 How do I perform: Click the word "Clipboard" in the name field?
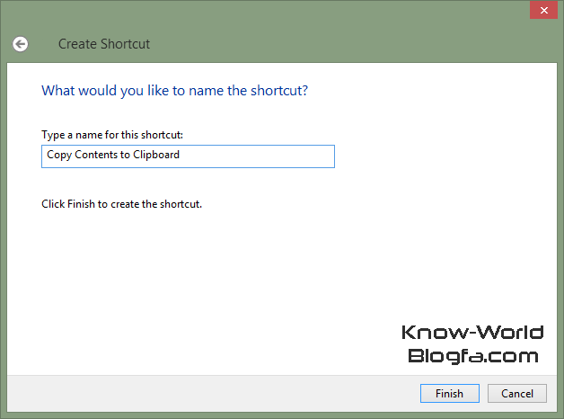pos(156,156)
